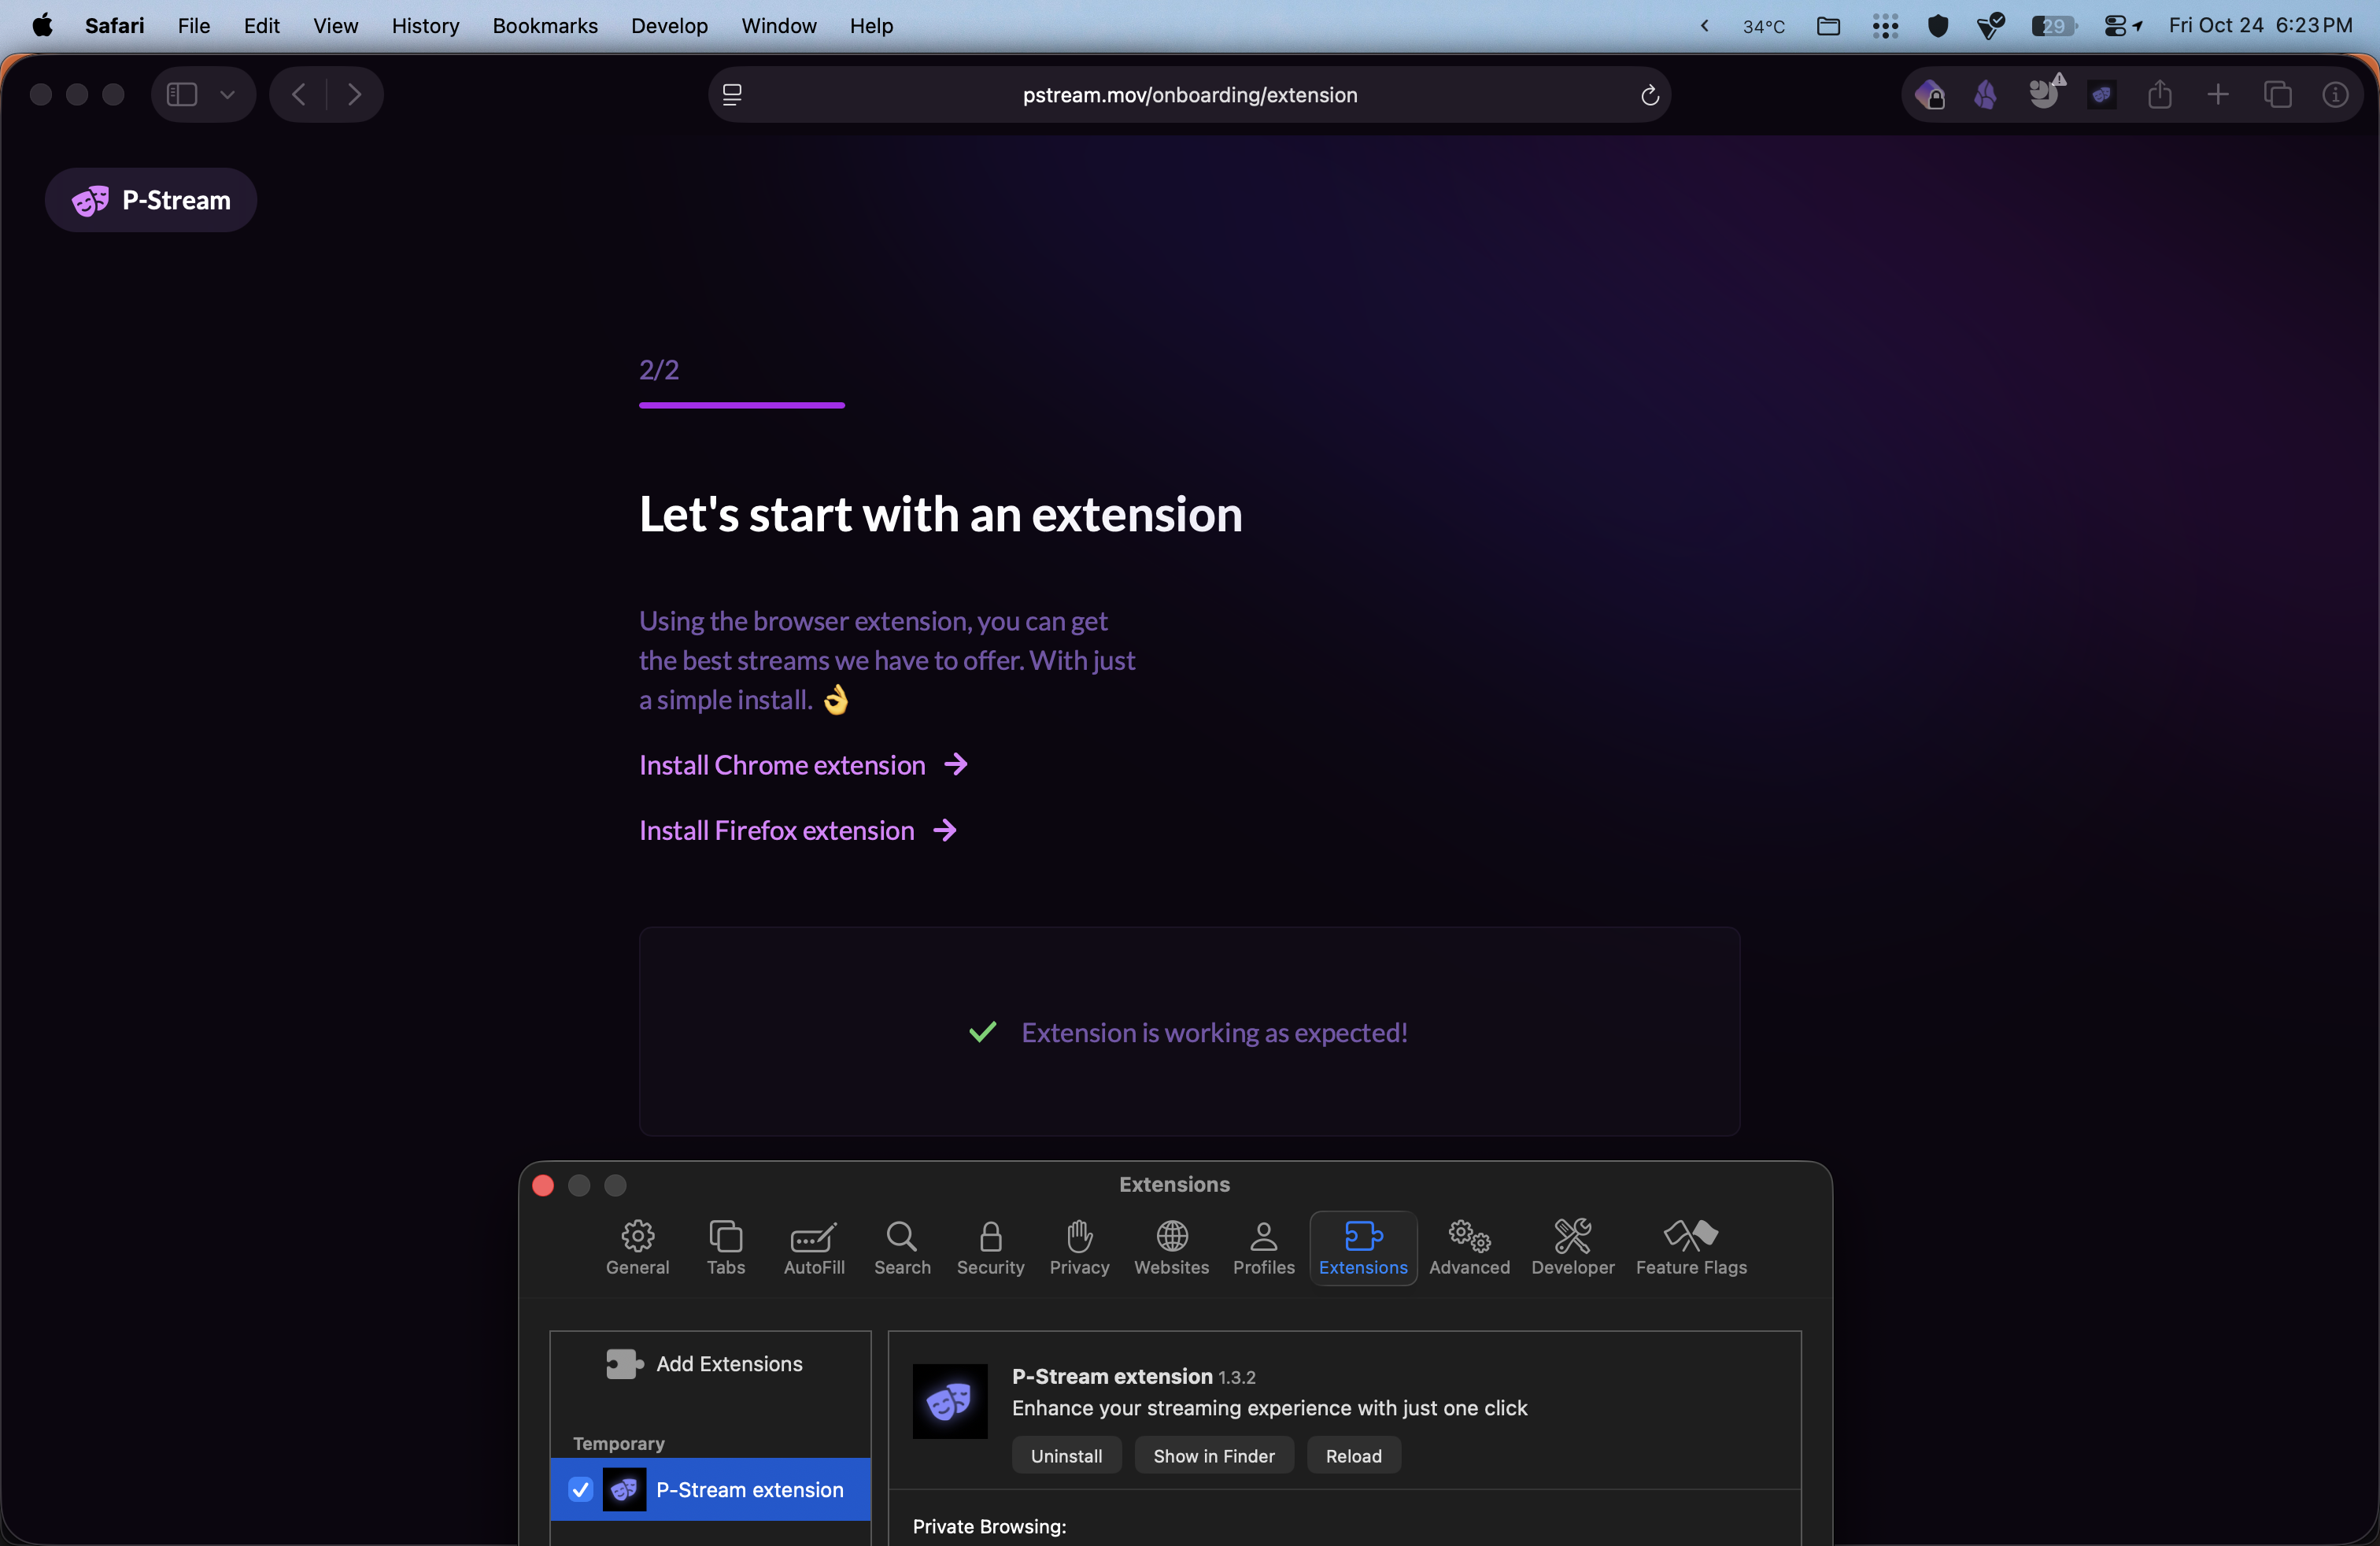
Task: Open Feature Flags pane
Action: (x=1691, y=1247)
